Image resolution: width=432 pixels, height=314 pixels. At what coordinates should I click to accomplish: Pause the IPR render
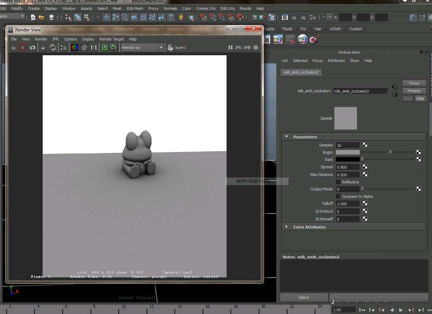click(230, 48)
